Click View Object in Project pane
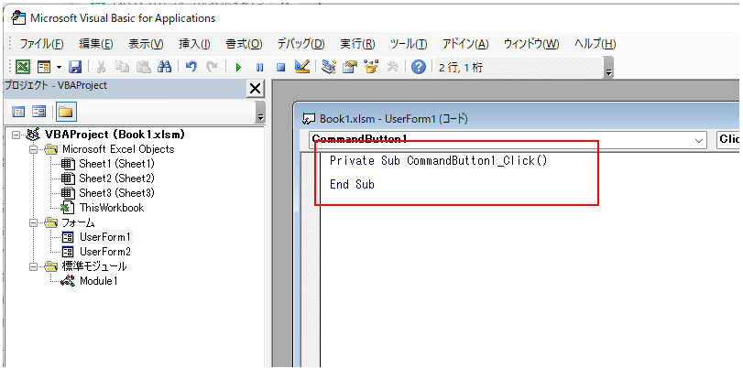The width and height of the screenshot is (743, 368). click(38, 113)
